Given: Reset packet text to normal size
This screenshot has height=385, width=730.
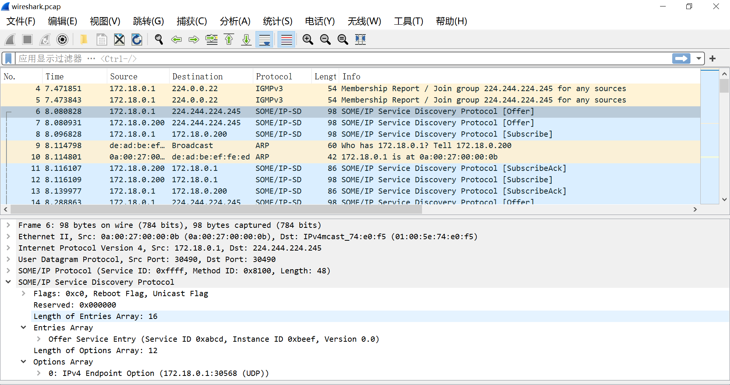Looking at the screenshot, I should pos(343,39).
